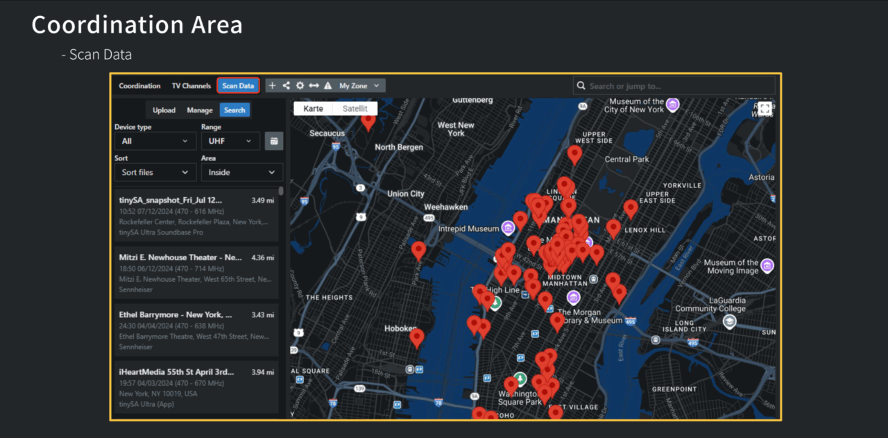Open settings with the gear icon
Screen dimensions: 888x438
tap(300, 86)
